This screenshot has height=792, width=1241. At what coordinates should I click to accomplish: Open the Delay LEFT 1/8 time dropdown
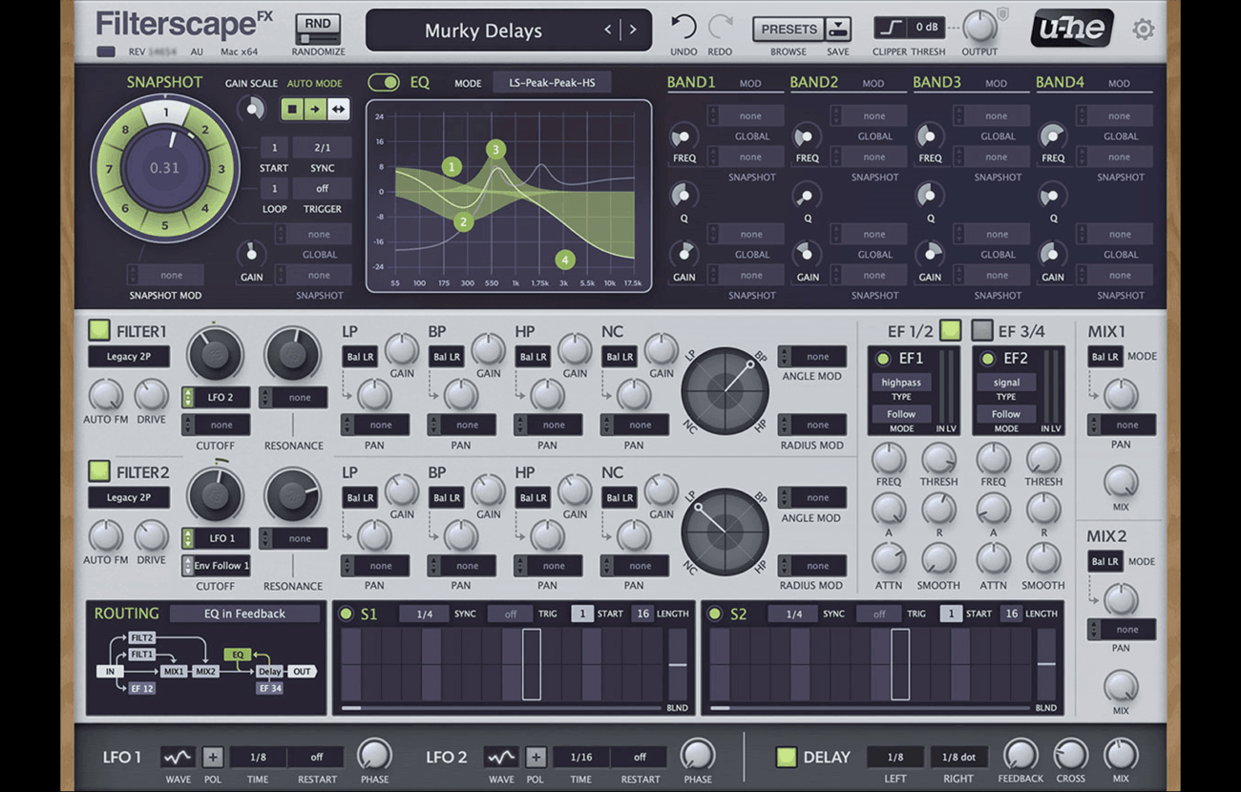(894, 757)
